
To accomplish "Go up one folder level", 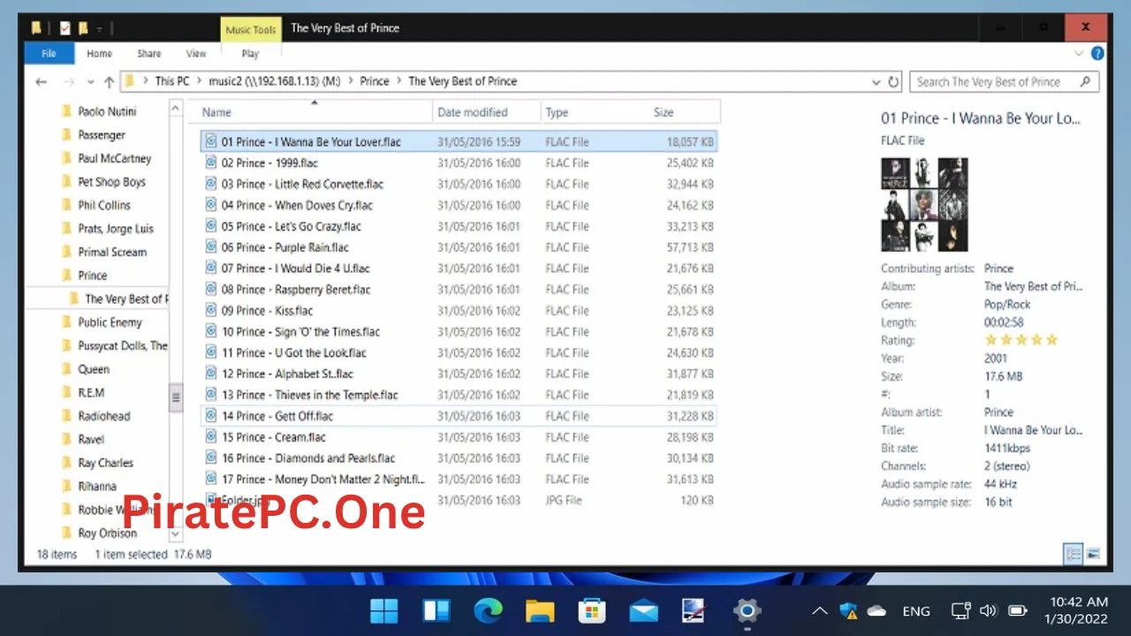I will [x=109, y=81].
